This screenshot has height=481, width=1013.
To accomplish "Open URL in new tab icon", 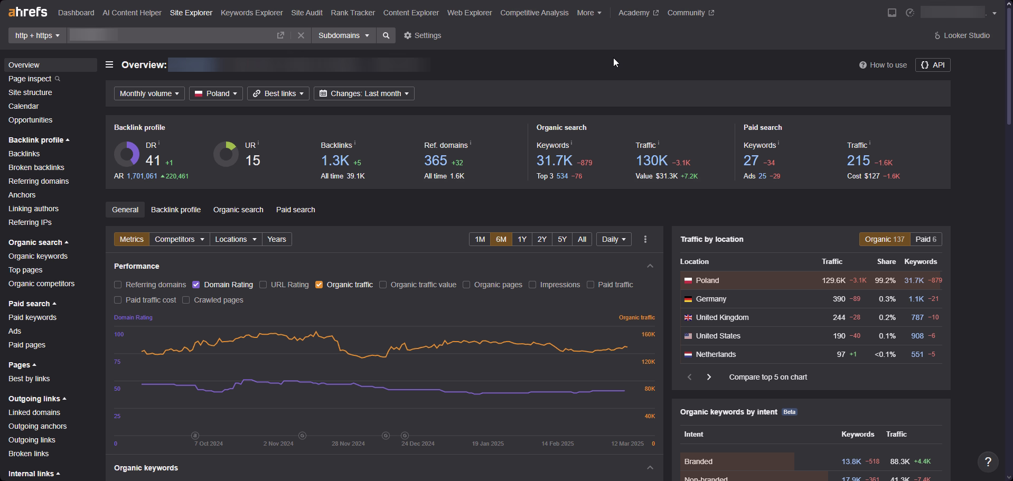I will pyautogui.click(x=280, y=35).
